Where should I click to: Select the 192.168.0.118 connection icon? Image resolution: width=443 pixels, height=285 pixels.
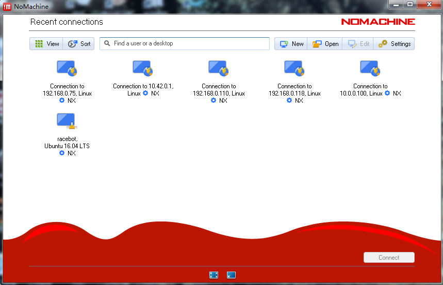(294, 69)
